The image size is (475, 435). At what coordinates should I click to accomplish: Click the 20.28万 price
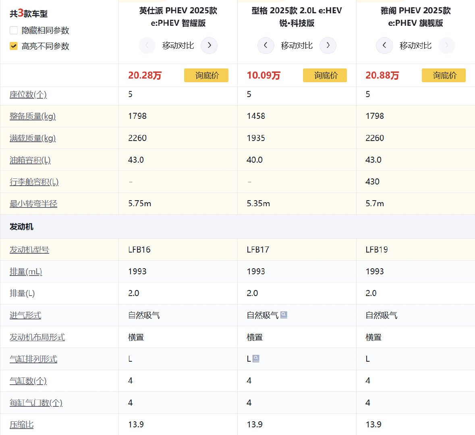pyautogui.click(x=145, y=75)
